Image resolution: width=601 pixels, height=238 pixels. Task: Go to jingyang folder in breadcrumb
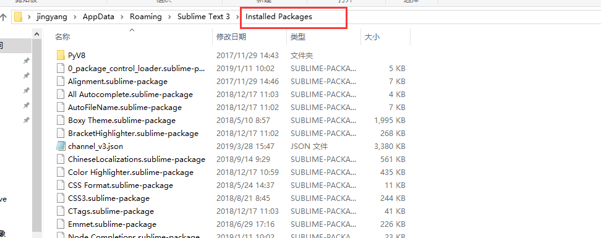[51, 17]
